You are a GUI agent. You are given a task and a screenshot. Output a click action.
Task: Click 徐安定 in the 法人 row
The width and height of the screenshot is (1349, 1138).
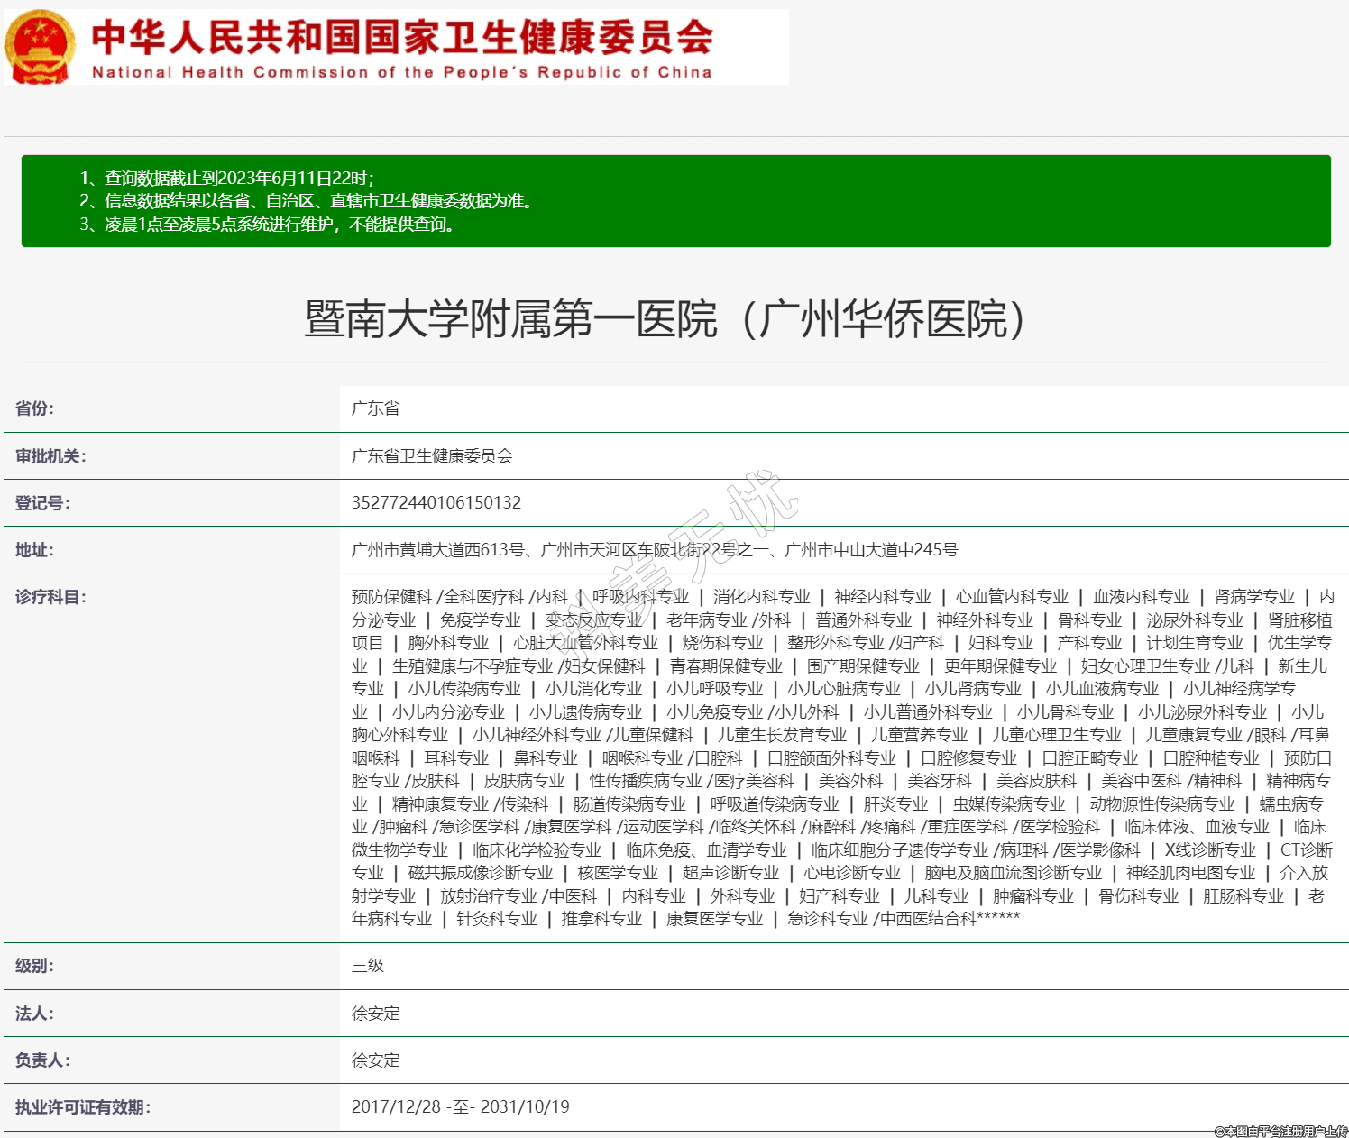pyautogui.click(x=375, y=1014)
